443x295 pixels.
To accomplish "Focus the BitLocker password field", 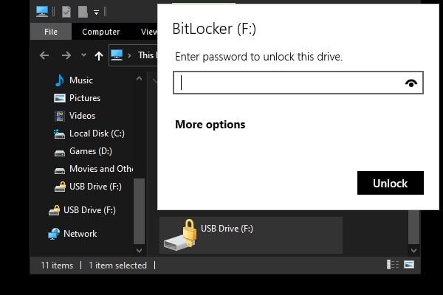I will (x=288, y=83).
